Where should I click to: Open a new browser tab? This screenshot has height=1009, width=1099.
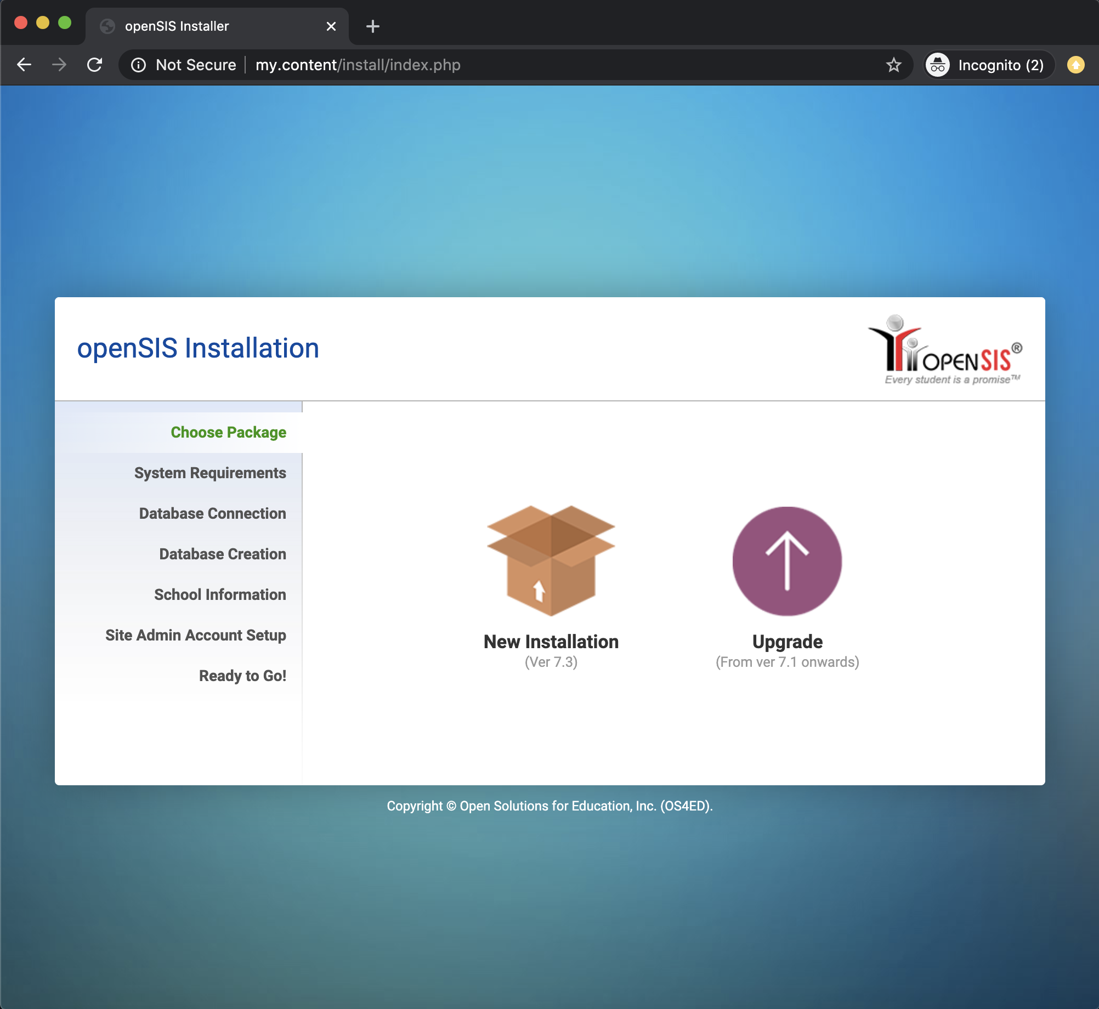click(373, 26)
